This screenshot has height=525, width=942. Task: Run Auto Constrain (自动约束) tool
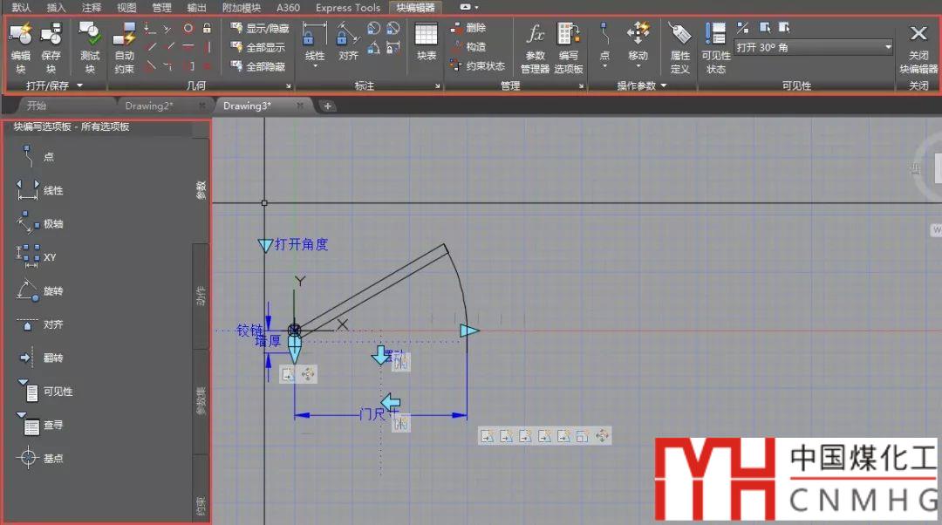125,37
